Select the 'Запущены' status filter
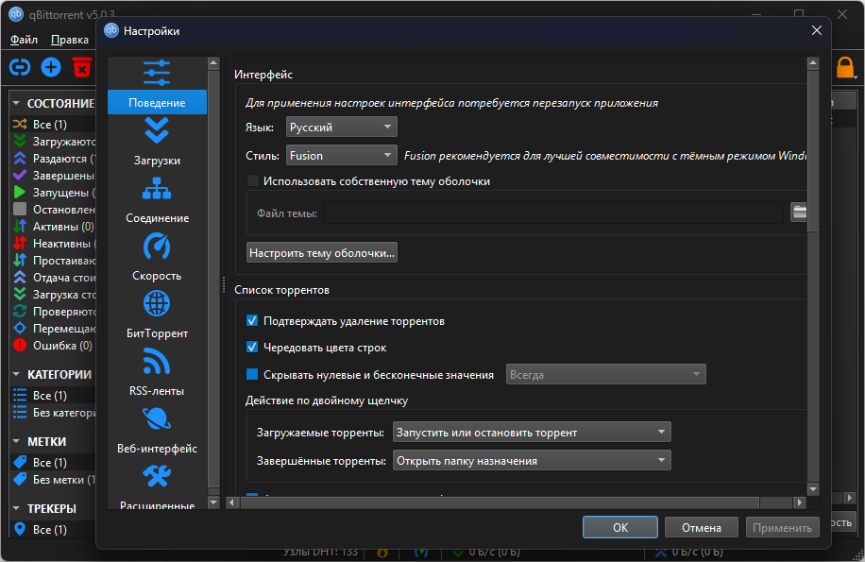The width and height of the screenshot is (865, 562). (x=53, y=193)
